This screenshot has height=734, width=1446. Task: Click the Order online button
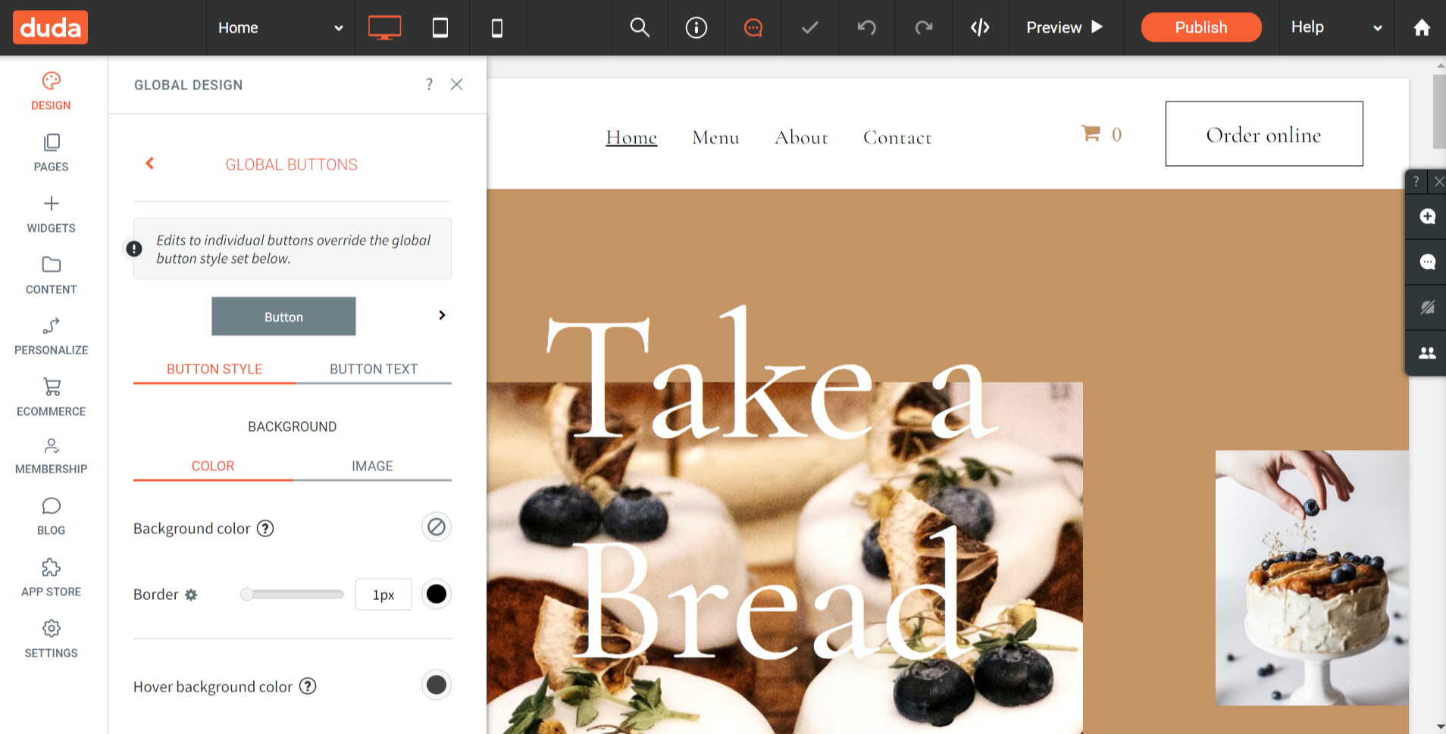(1263, 134)
